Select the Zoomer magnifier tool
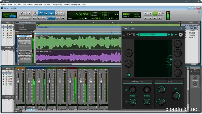 tap(35, 13)
